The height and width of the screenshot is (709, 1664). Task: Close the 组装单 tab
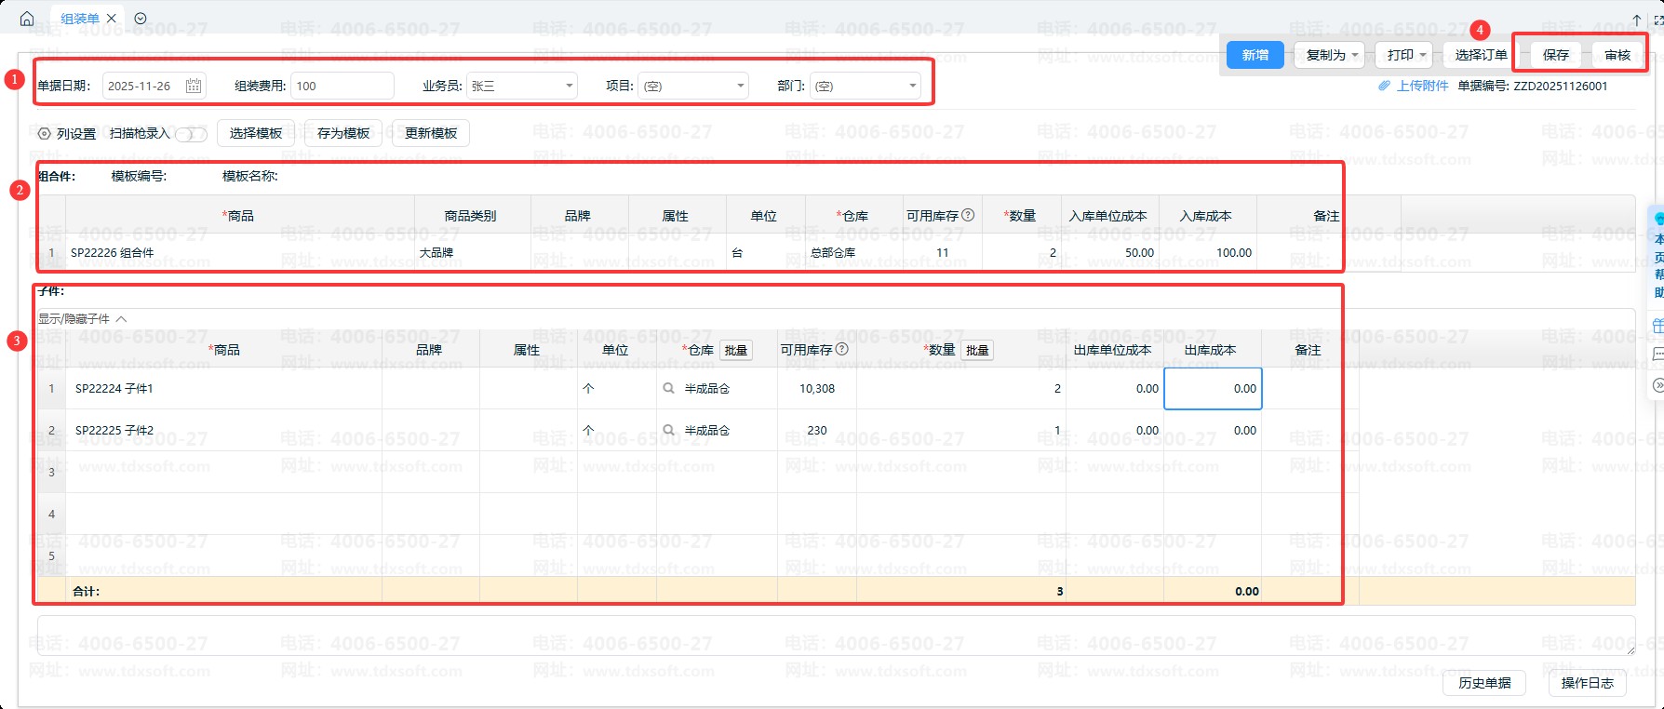pyautogui.click(x=112, y=19)
